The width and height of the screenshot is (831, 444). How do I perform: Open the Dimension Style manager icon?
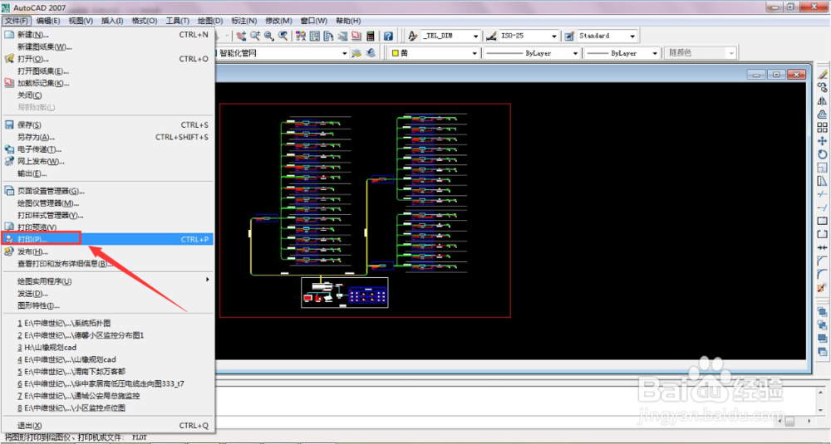(x=491, y=36)
